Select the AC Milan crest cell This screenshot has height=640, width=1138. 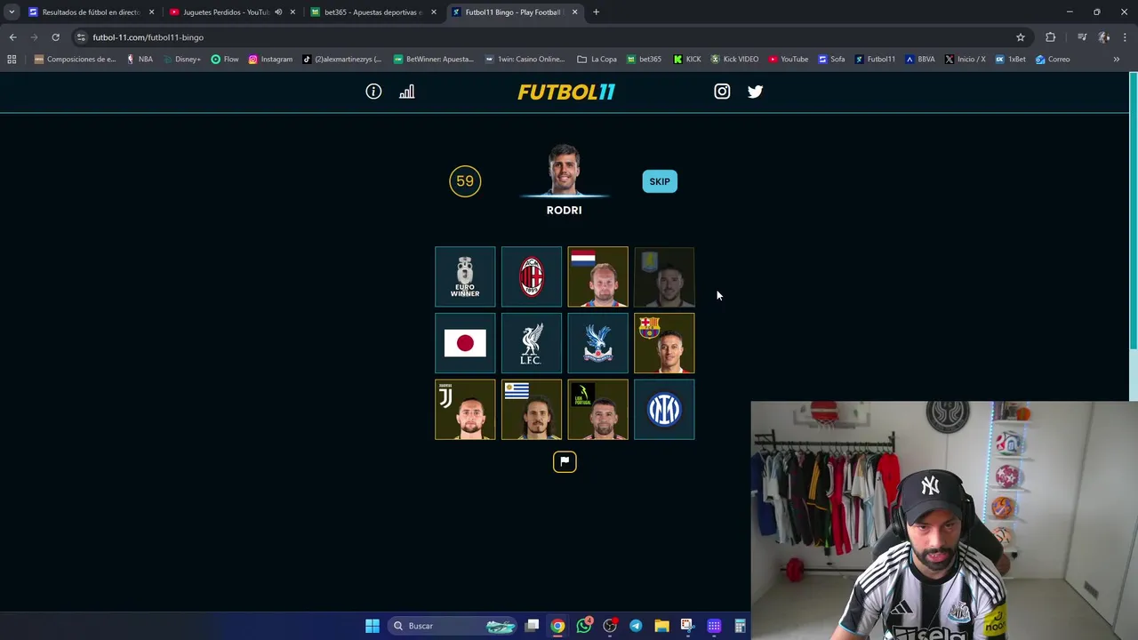[532, 276]
